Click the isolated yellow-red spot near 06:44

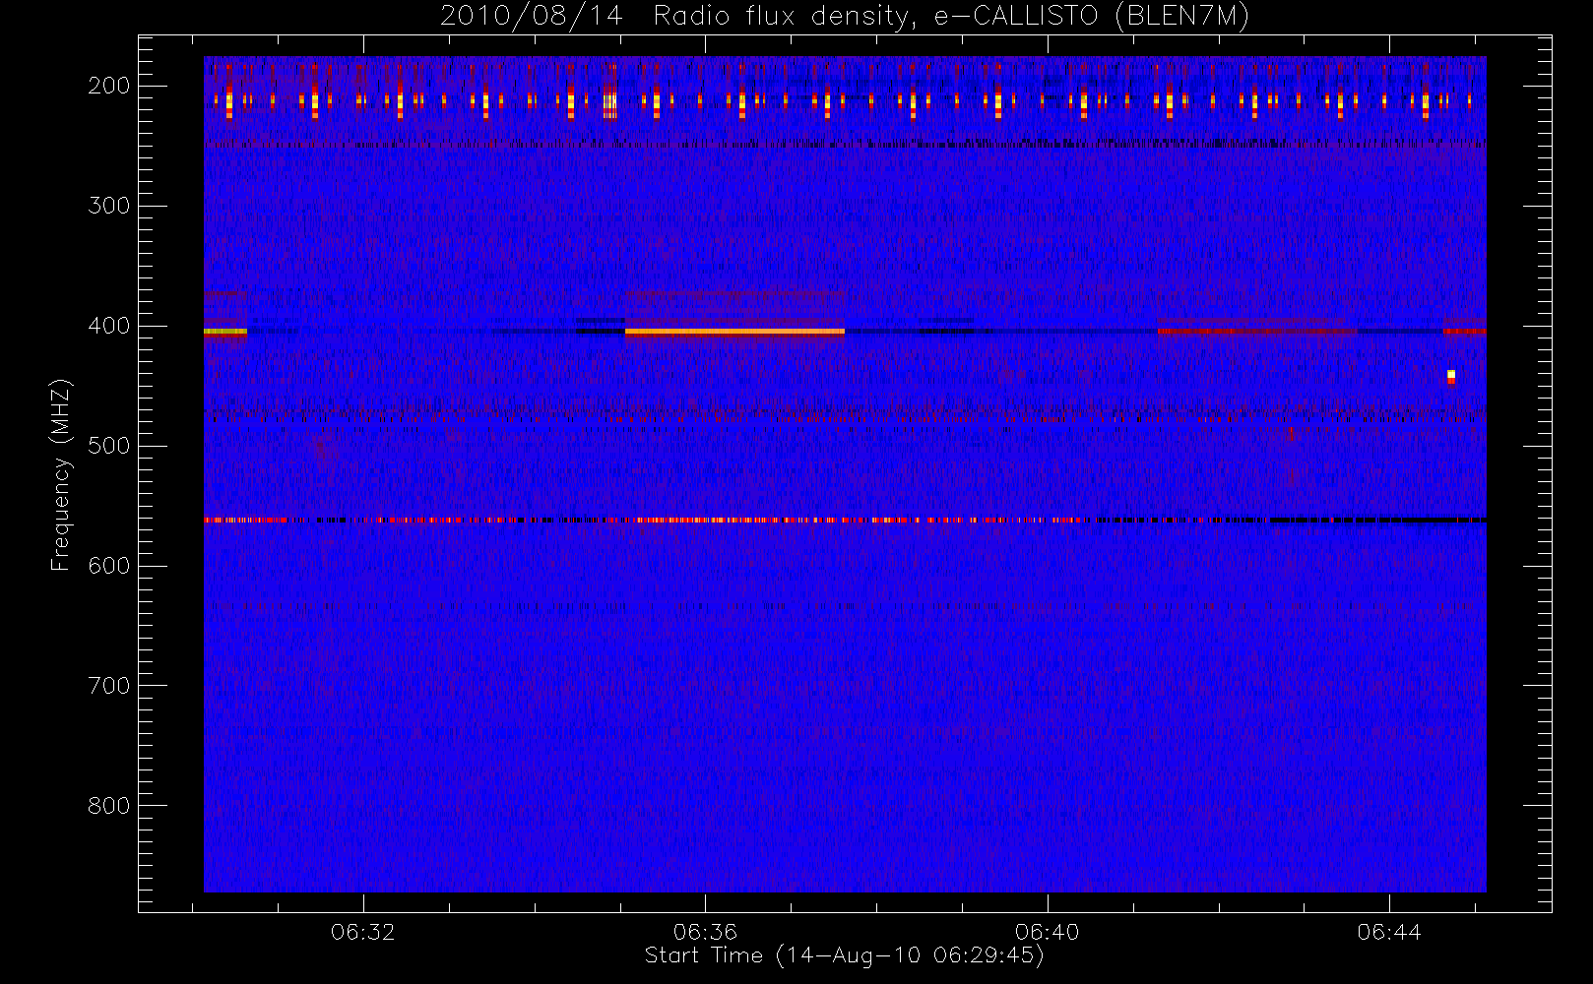click(x=1451, y=377)
